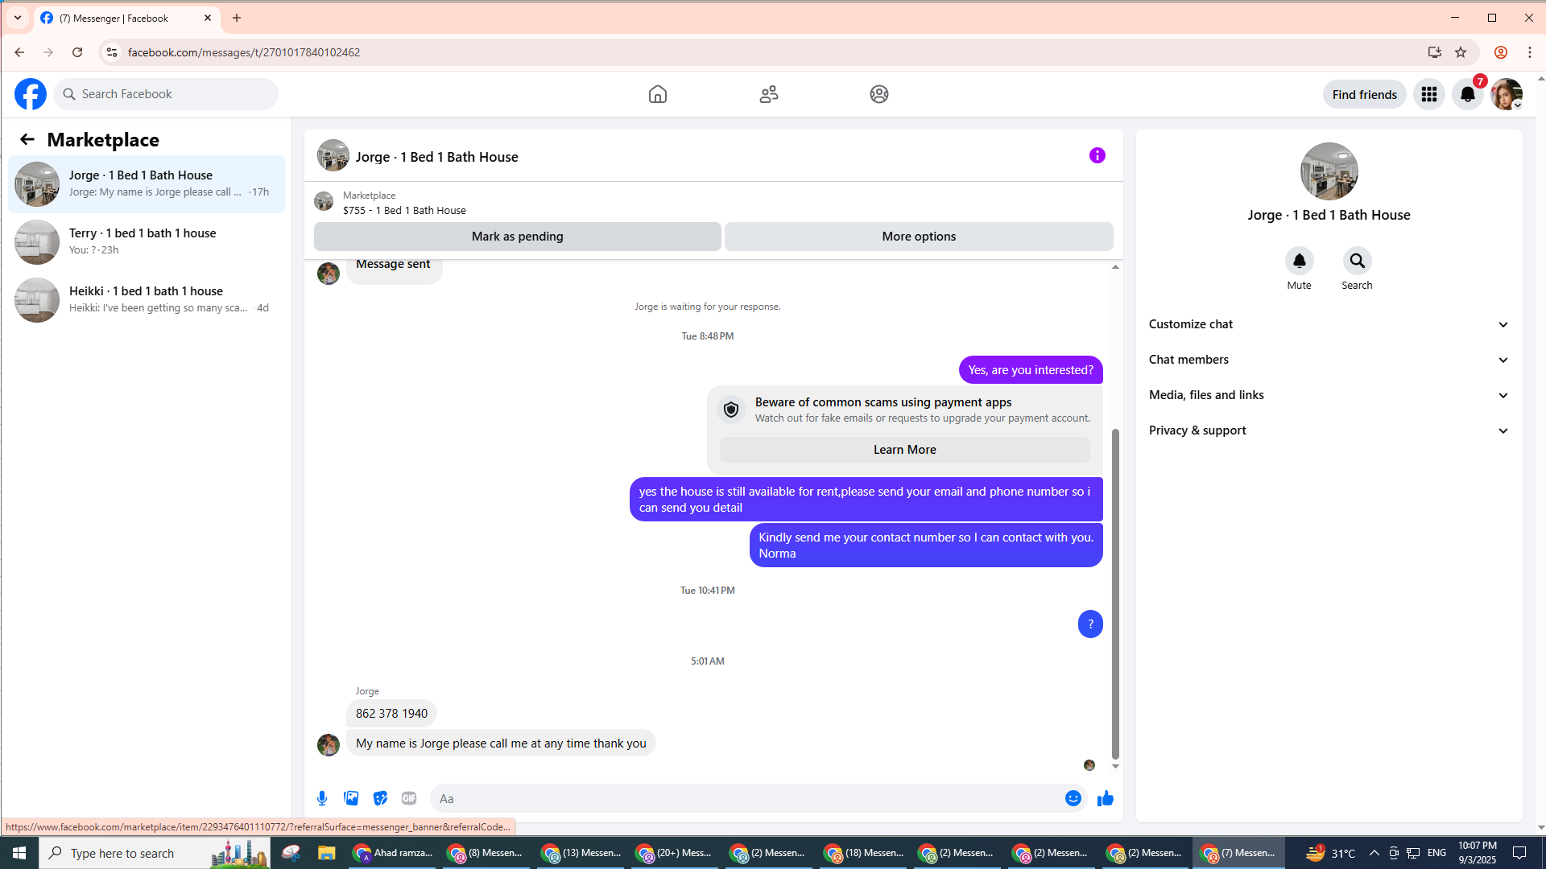Image resolution: width=1546 pixels, height=869 pixels.
Task: Open the install app icon in address bar
Action: click(1435, 52)
